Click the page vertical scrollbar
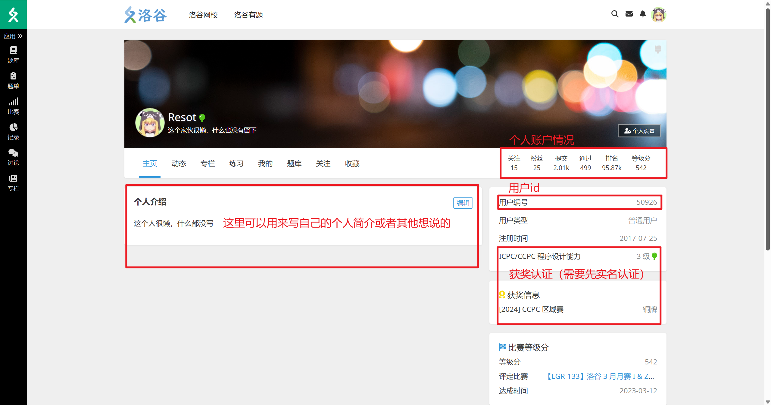The height and width of the screenshot is (405, 771). (x=767, y=129)
